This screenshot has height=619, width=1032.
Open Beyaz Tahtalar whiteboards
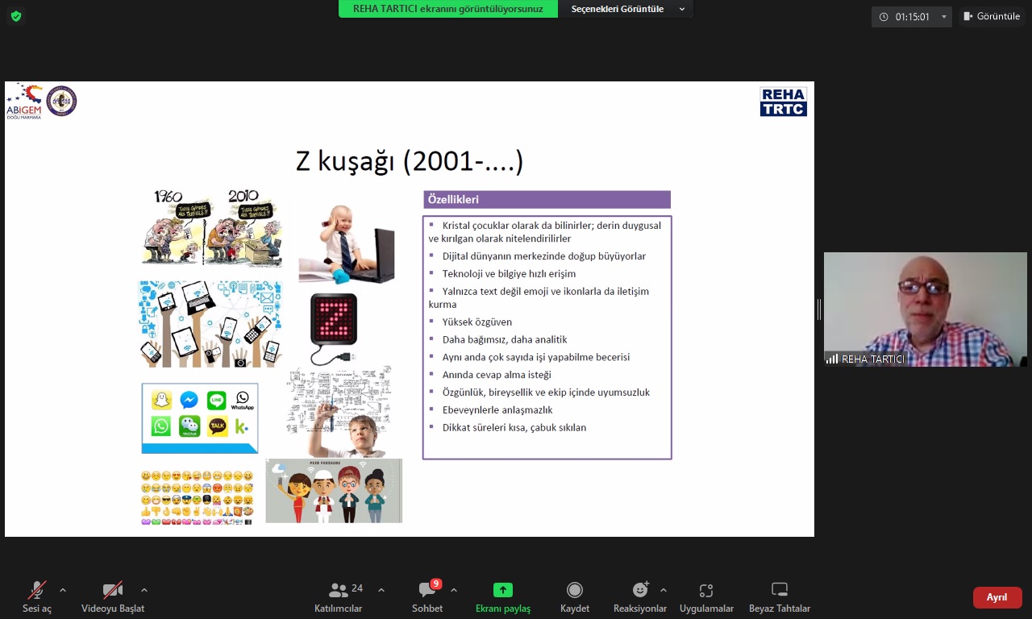[x=780, y=596]
